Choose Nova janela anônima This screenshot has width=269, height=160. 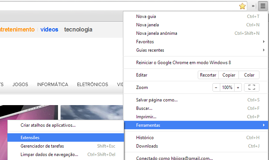click(195, 33)
